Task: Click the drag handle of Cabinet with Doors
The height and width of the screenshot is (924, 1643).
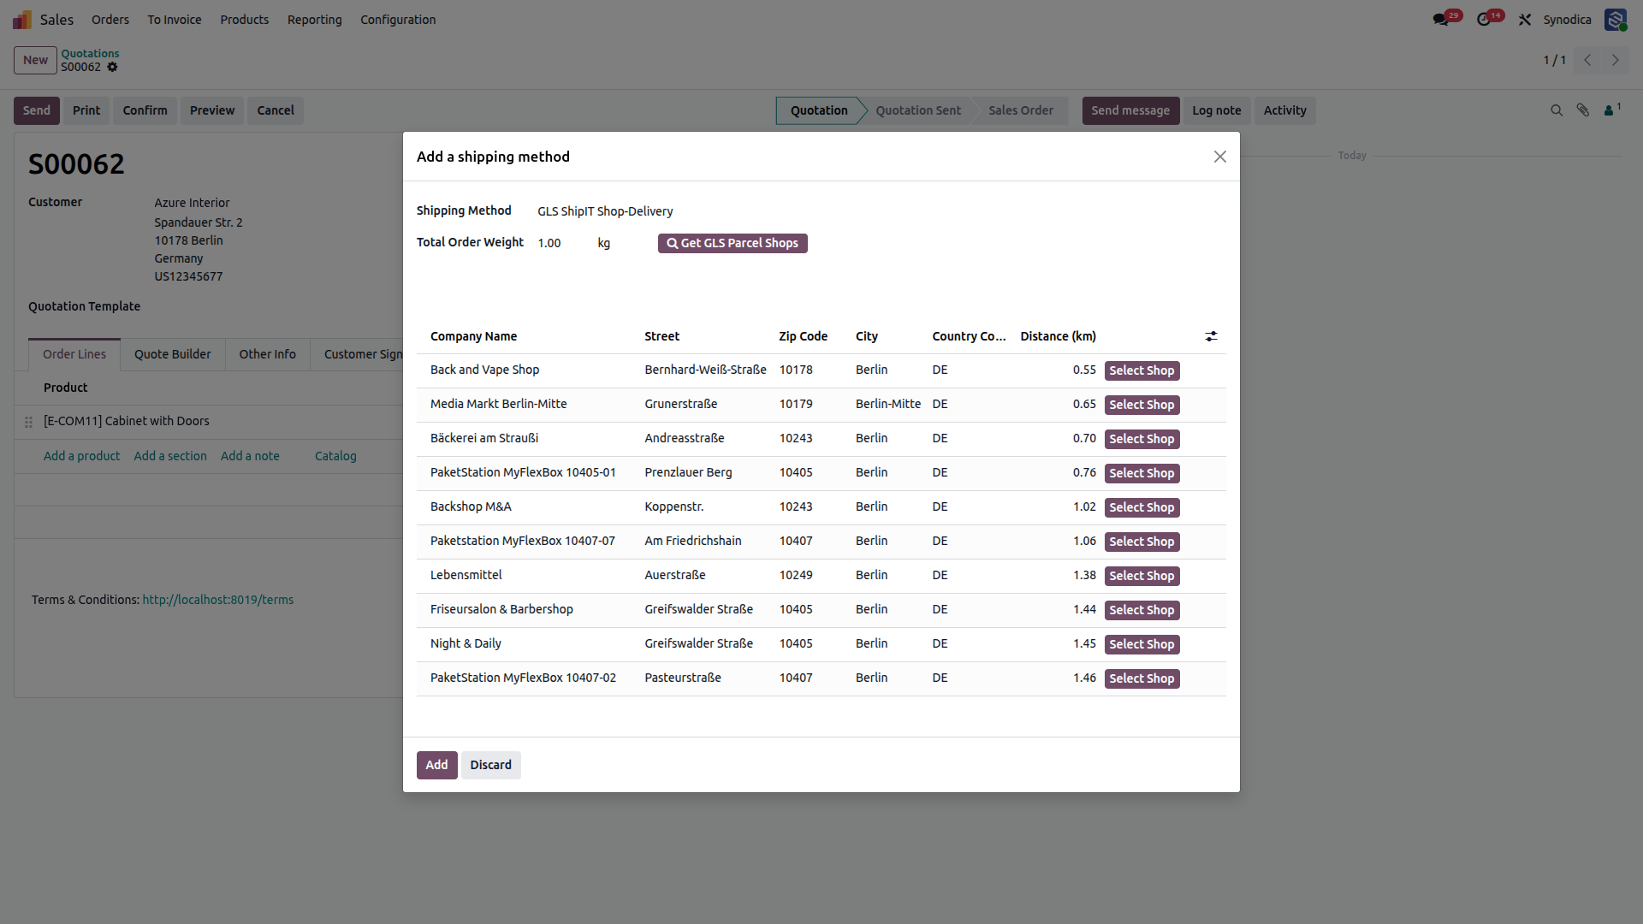Action: click(28, 422)
